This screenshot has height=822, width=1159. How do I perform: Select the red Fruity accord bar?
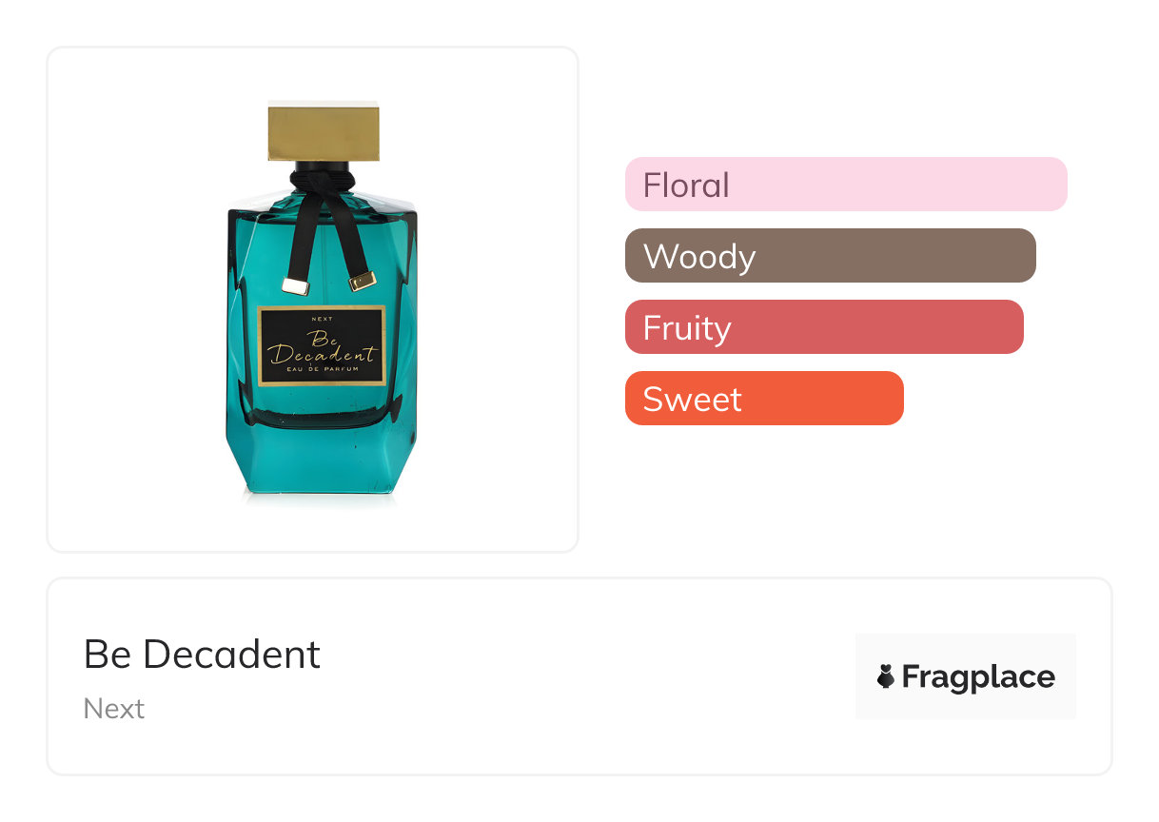point(824,326)
